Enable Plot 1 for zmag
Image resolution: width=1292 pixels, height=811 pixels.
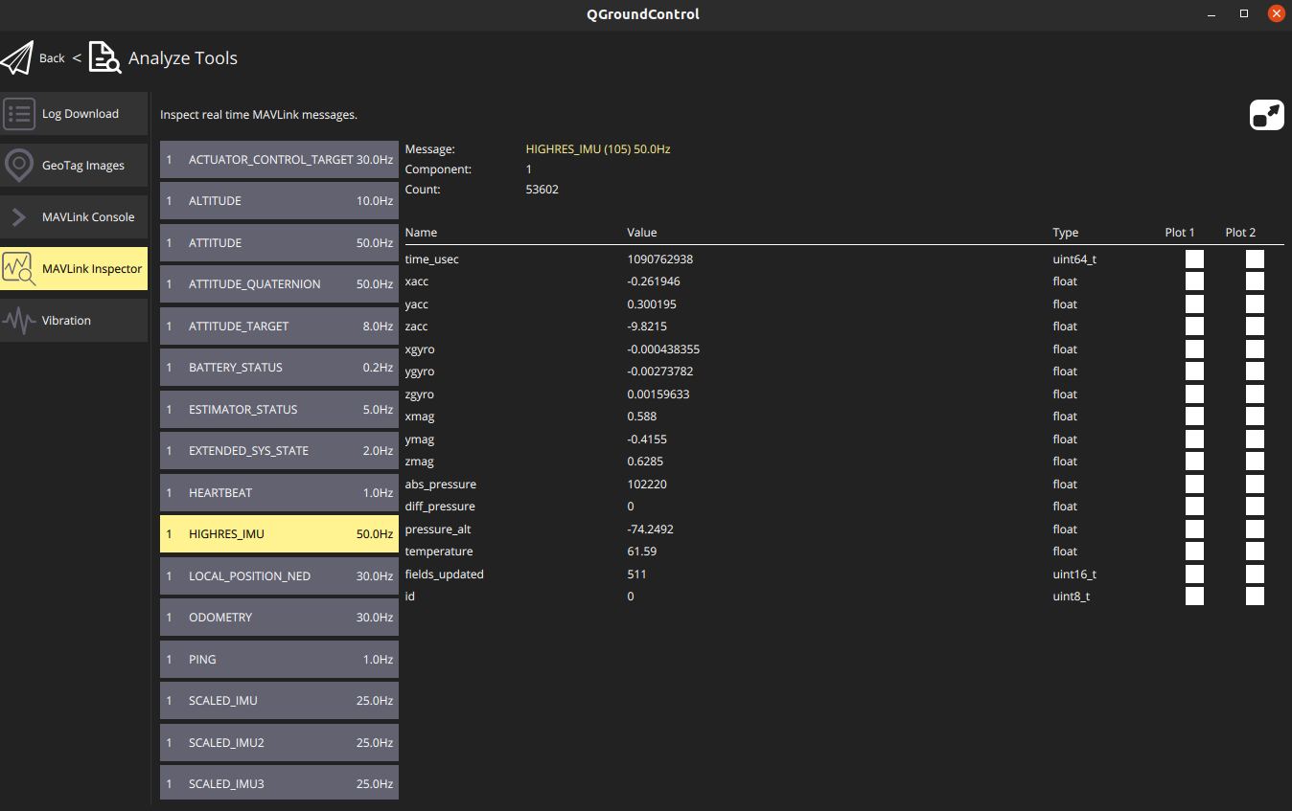[1194, 462]
